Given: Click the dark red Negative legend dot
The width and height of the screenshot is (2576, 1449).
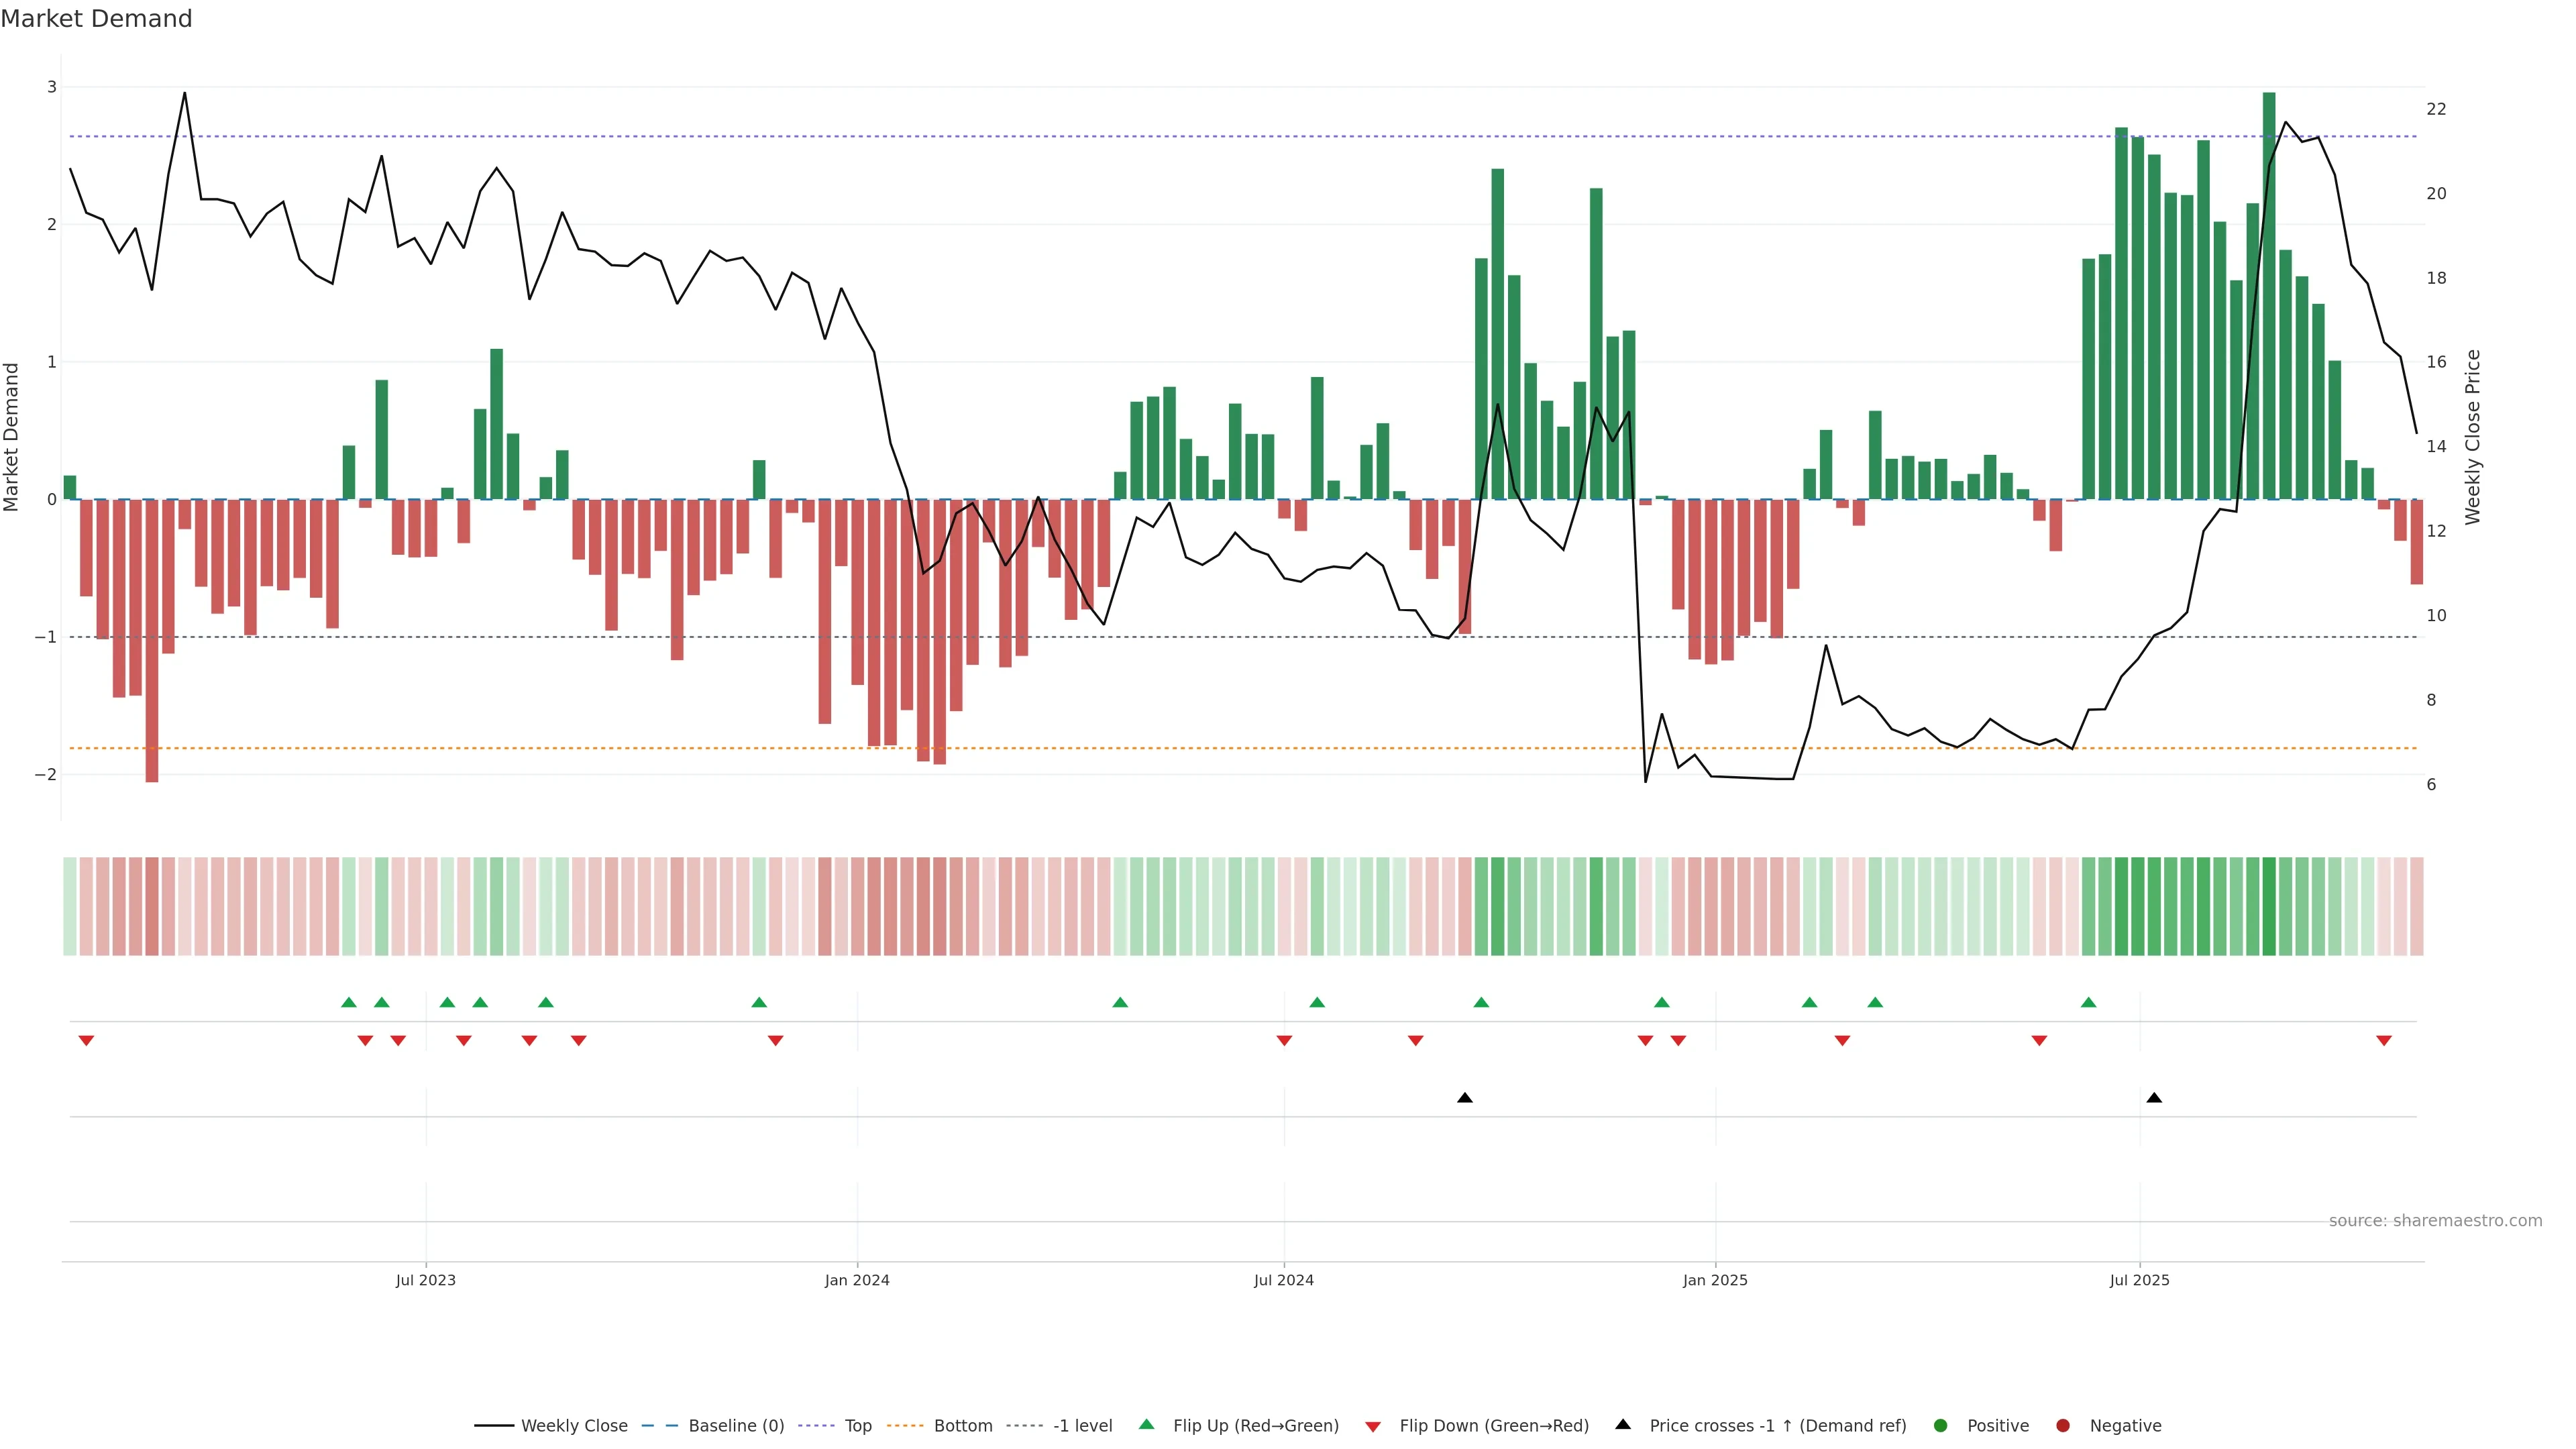Looking at the screenshot, I should coord(2063,1425).
